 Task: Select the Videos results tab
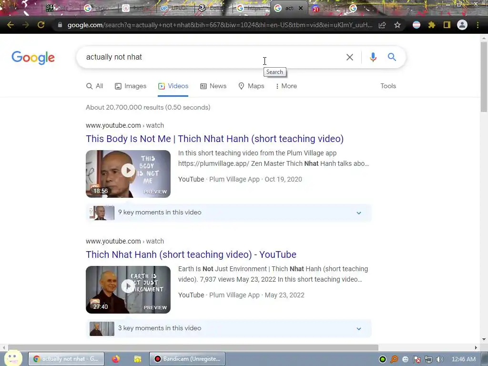(x=173, y=86)
